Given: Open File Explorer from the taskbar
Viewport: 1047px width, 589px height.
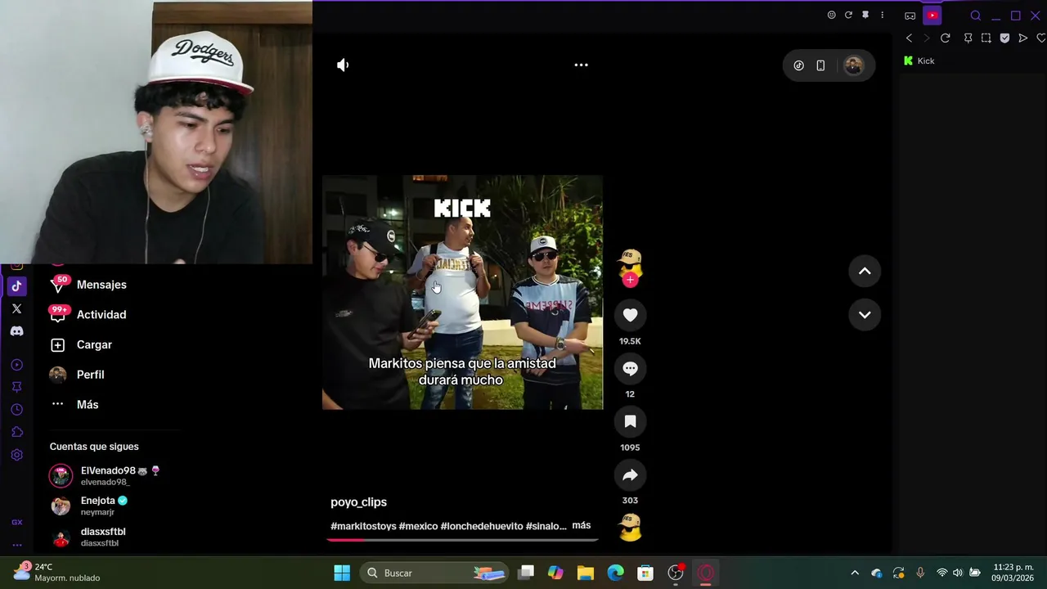Looking at the screenshot, I should (x=586, y=573).
